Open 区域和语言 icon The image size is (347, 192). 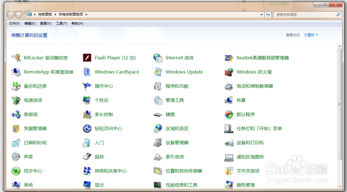click(158, 128)
